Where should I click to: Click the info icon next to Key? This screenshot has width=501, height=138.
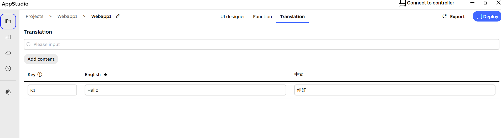click(x=40, y=75)
